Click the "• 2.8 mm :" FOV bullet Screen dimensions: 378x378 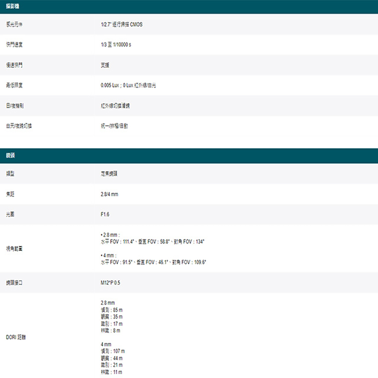pyautogui.click(x=110, y=235)
